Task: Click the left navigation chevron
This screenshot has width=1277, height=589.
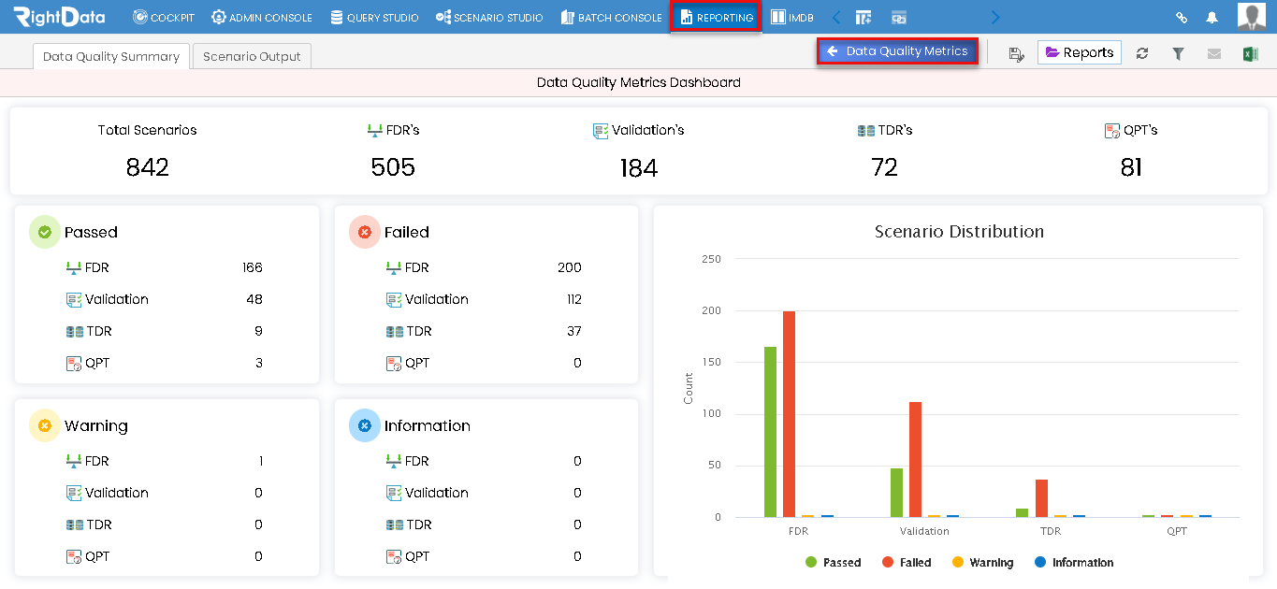Action: click(x=834, y=16)
